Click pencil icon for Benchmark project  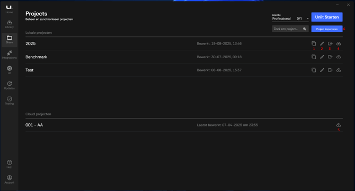[x=322, y=57]
